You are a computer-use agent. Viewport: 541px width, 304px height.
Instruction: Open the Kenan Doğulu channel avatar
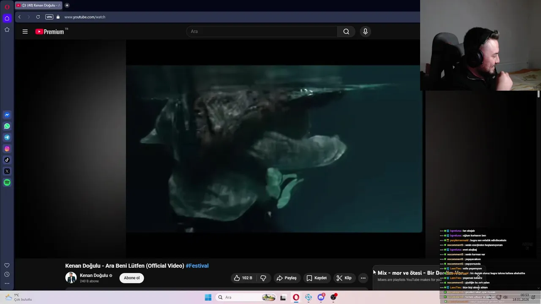[71, 278]
